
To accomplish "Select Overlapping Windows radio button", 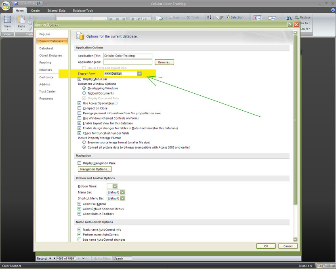I will coord(84,88).
